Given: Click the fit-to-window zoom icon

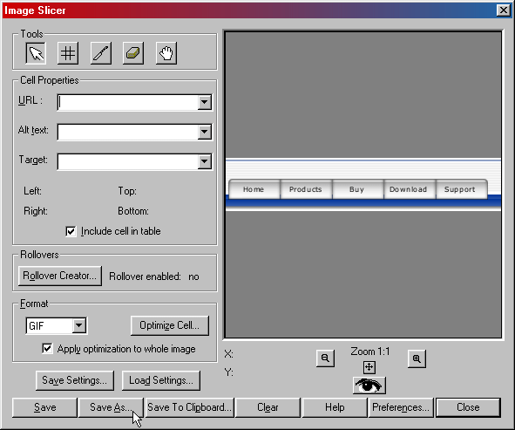Looking at the screenshot, I should pos(369,367).
